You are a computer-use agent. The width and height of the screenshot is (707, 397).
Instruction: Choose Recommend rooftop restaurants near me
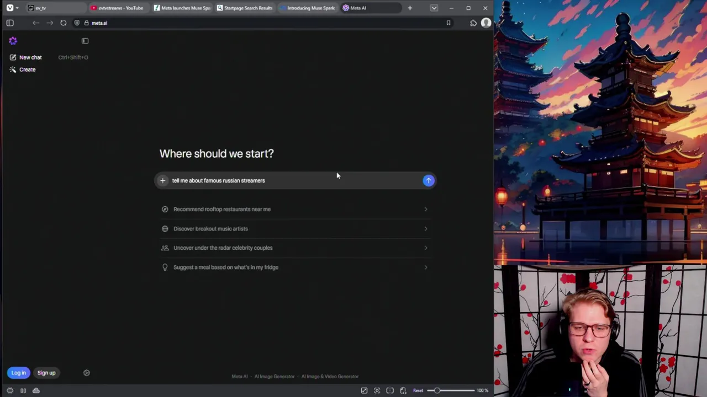click(x=295, y=209)
